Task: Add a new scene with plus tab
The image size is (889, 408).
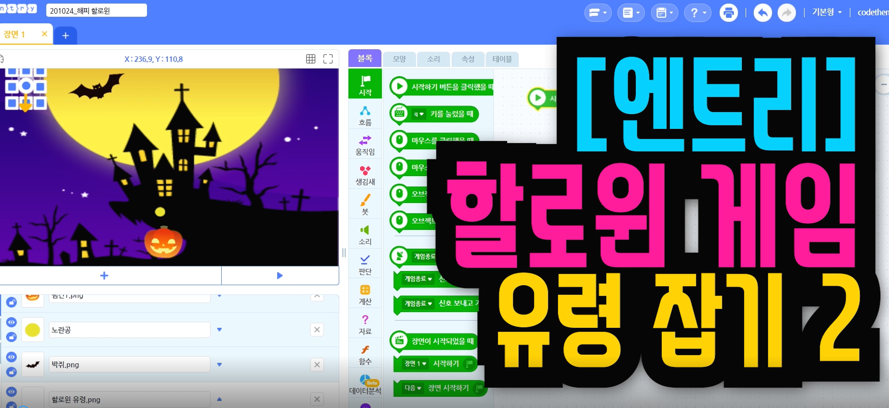Action: pos(66,36)
